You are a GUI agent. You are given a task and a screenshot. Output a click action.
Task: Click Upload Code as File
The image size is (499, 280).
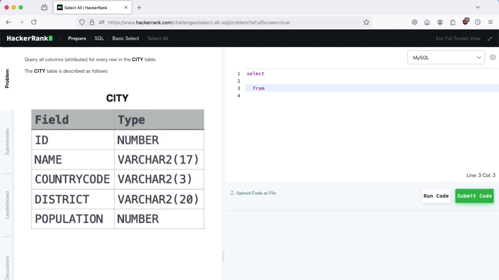(256, 193)
